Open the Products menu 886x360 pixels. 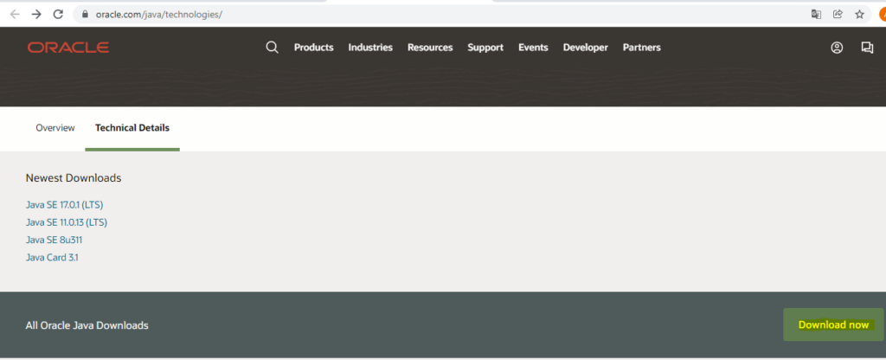313,48
